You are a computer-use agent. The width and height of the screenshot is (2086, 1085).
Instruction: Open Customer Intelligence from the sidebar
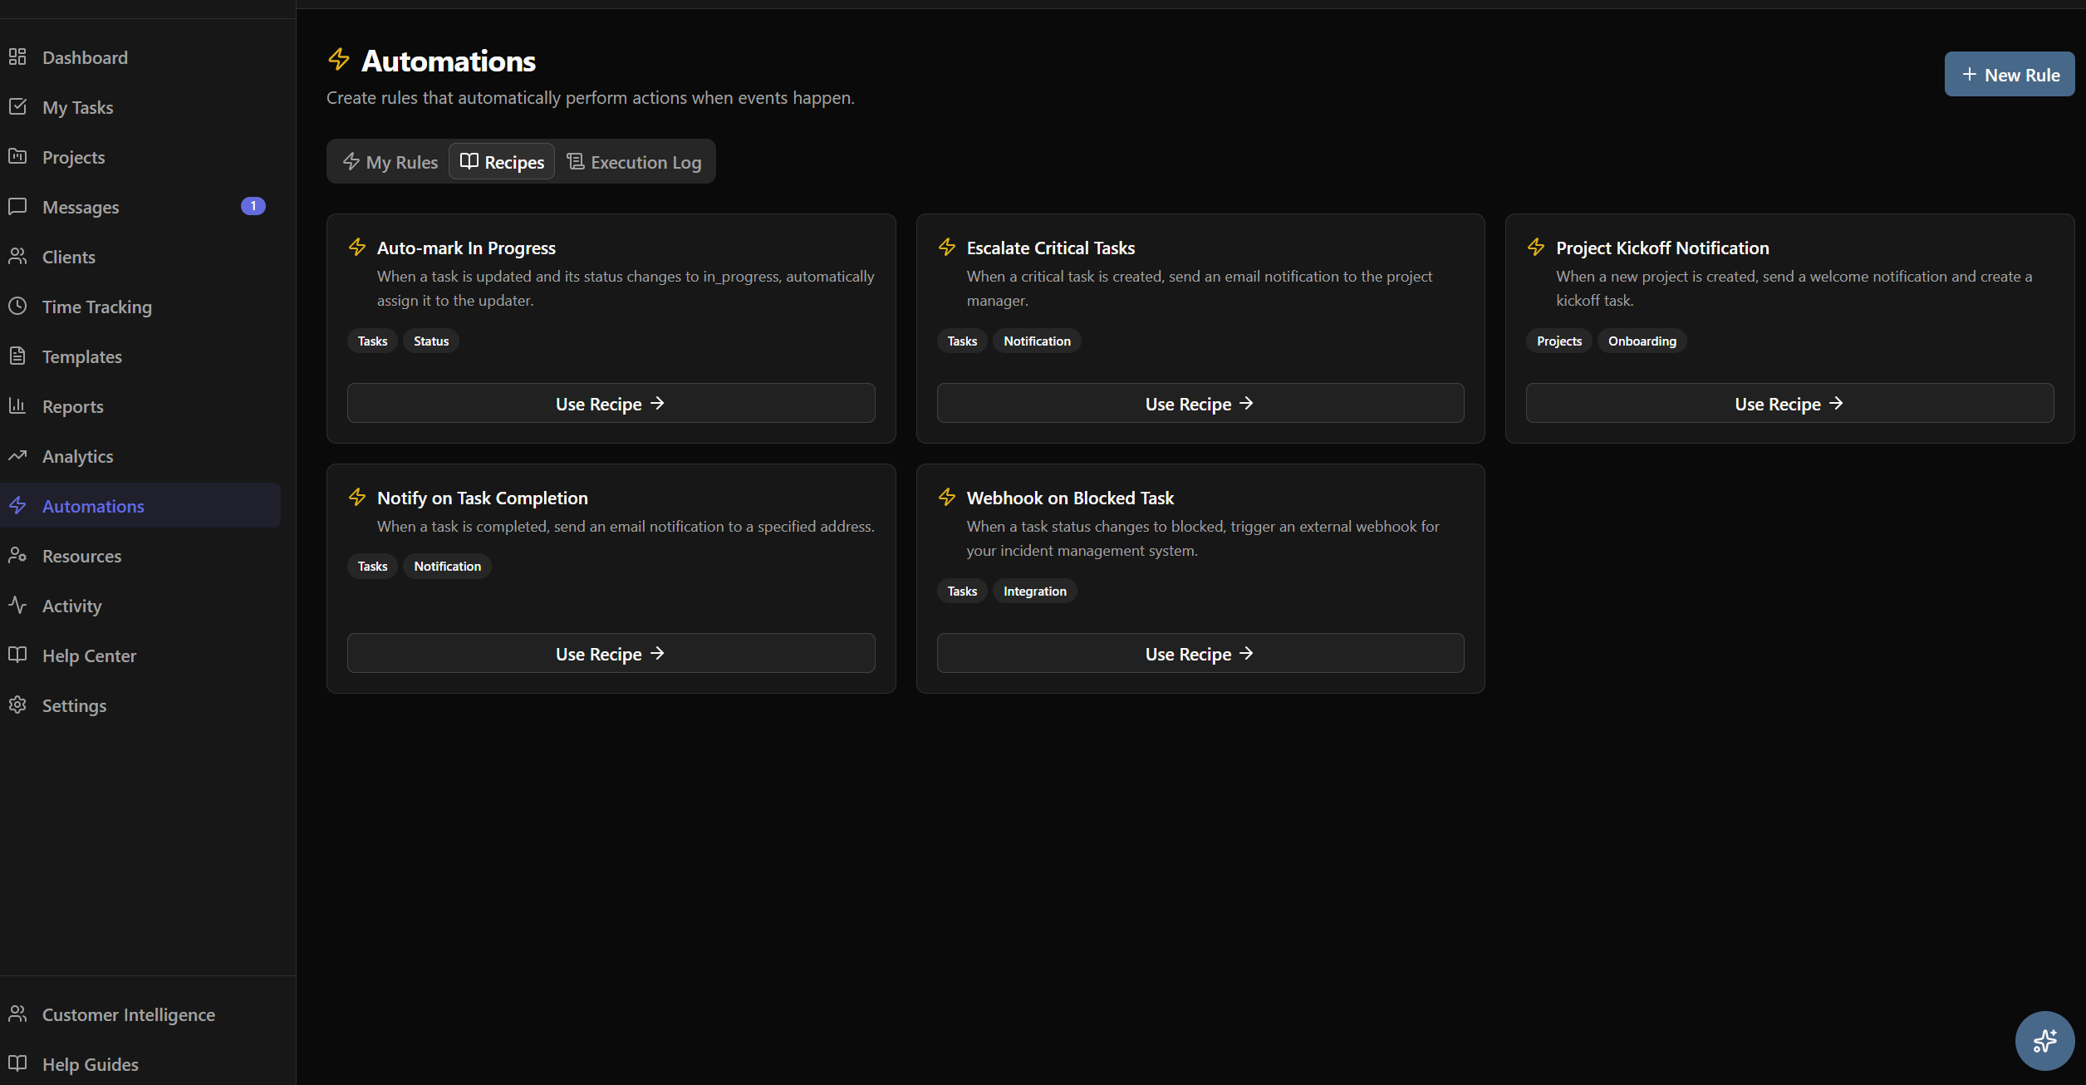pos(129,1014)
